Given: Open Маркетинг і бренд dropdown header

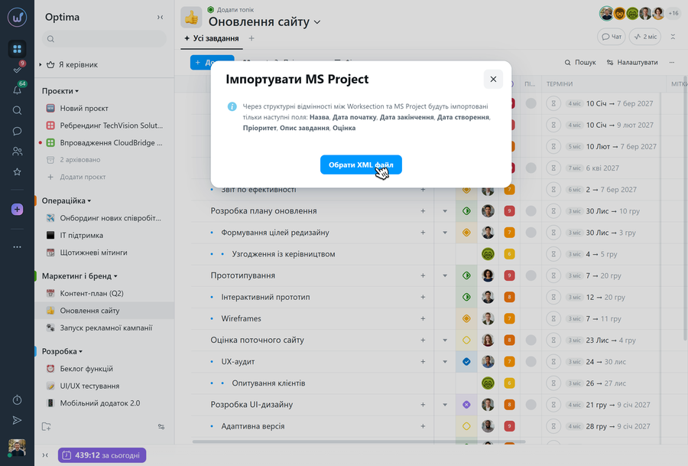Looking at the screenshot, I should [80, 275].
